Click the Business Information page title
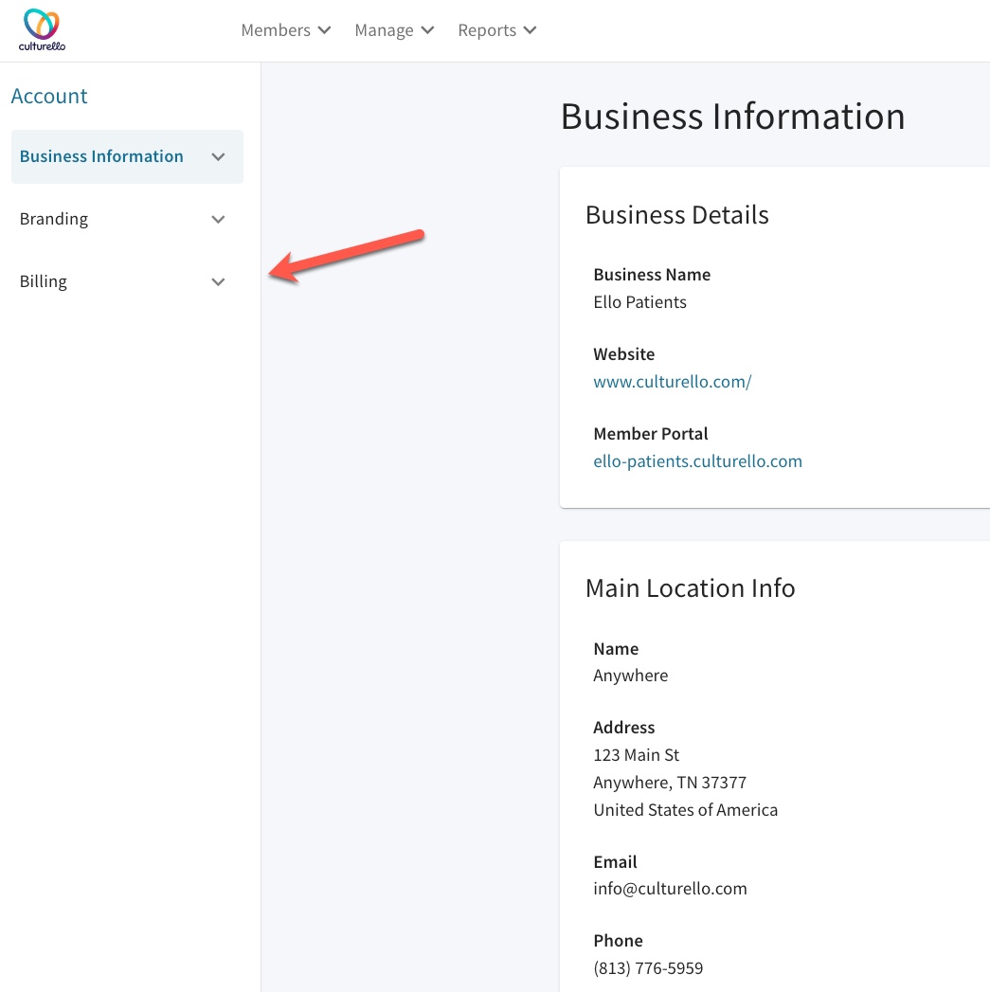Image resolution: width=990 pixels, height=992 pixels. click(732, 117)
